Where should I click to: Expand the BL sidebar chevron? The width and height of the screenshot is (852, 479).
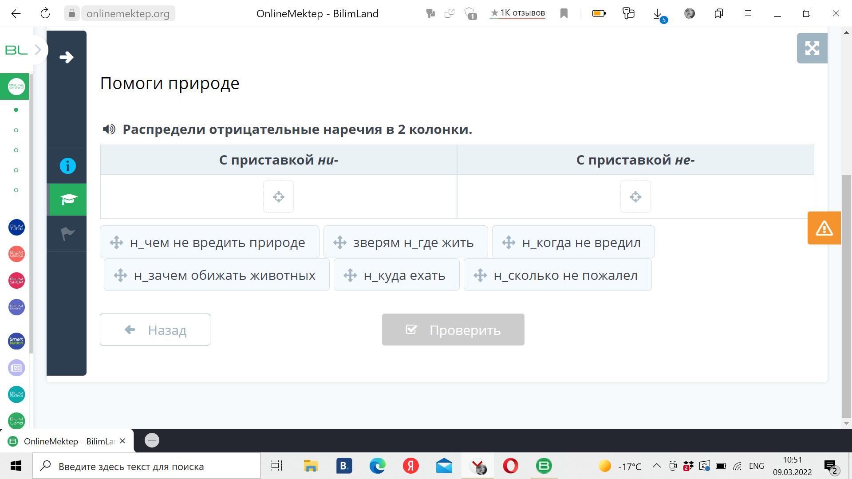38,50
